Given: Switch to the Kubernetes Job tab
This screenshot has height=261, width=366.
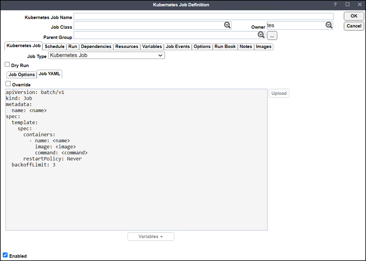Looking at the screenshot, I should (23, 46).
